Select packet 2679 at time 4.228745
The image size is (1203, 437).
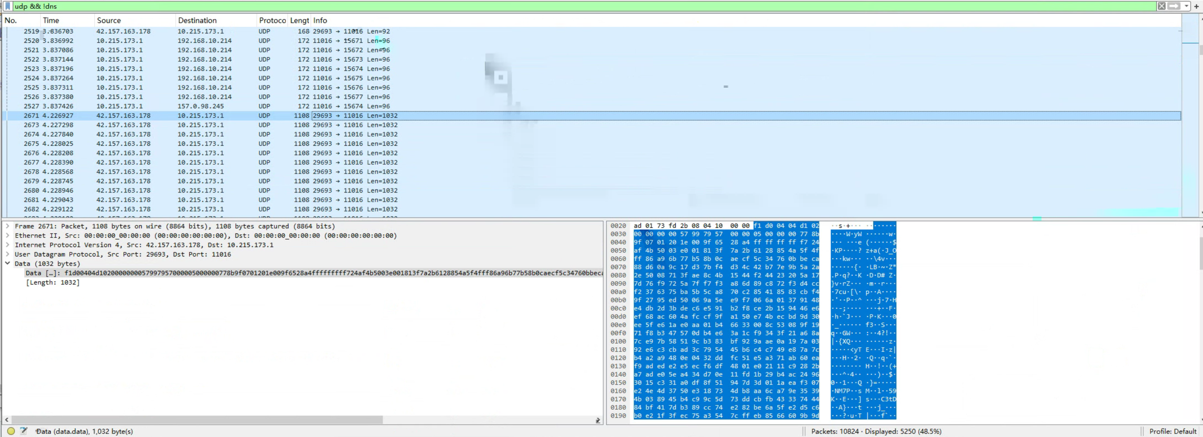(x=591, y=181)
